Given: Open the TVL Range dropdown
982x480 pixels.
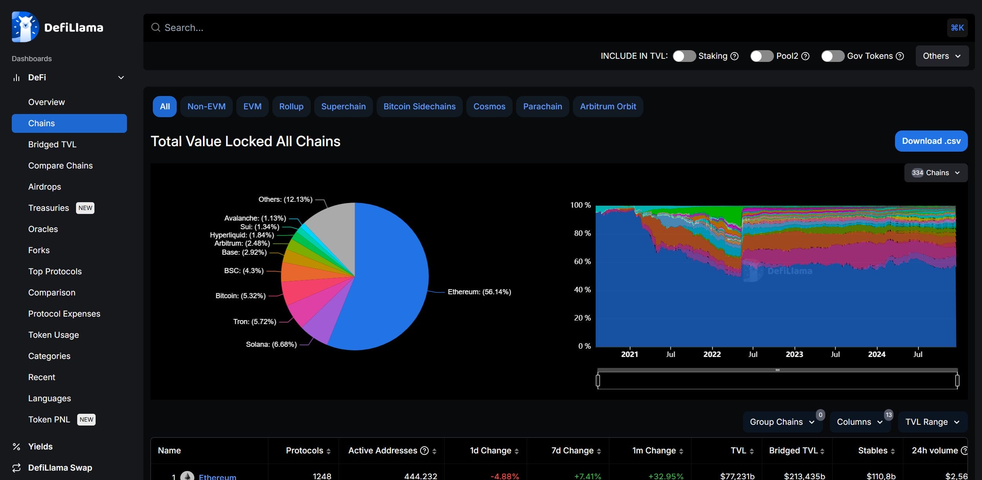Looking at the screenshot, I should [933, 422].
